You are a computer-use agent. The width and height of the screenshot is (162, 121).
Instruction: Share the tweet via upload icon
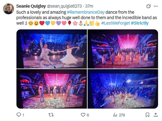pos(156,115)
